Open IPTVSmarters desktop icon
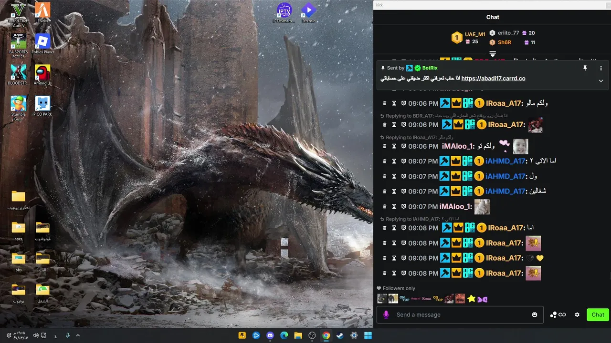 (284, 13)
